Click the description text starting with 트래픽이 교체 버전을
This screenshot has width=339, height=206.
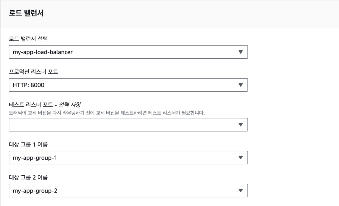coord(107,113)
